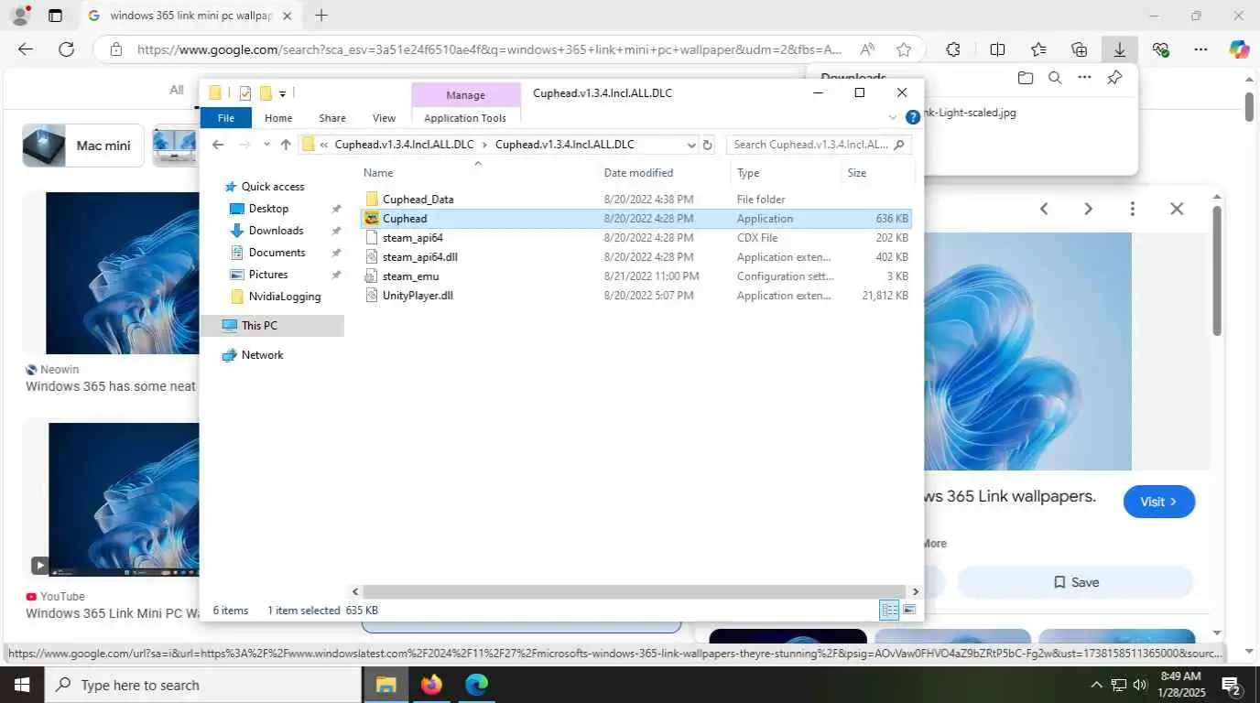This screenshot has height=703, width=1260.
Task: Sort files by Type column
Action: [787, 173]
